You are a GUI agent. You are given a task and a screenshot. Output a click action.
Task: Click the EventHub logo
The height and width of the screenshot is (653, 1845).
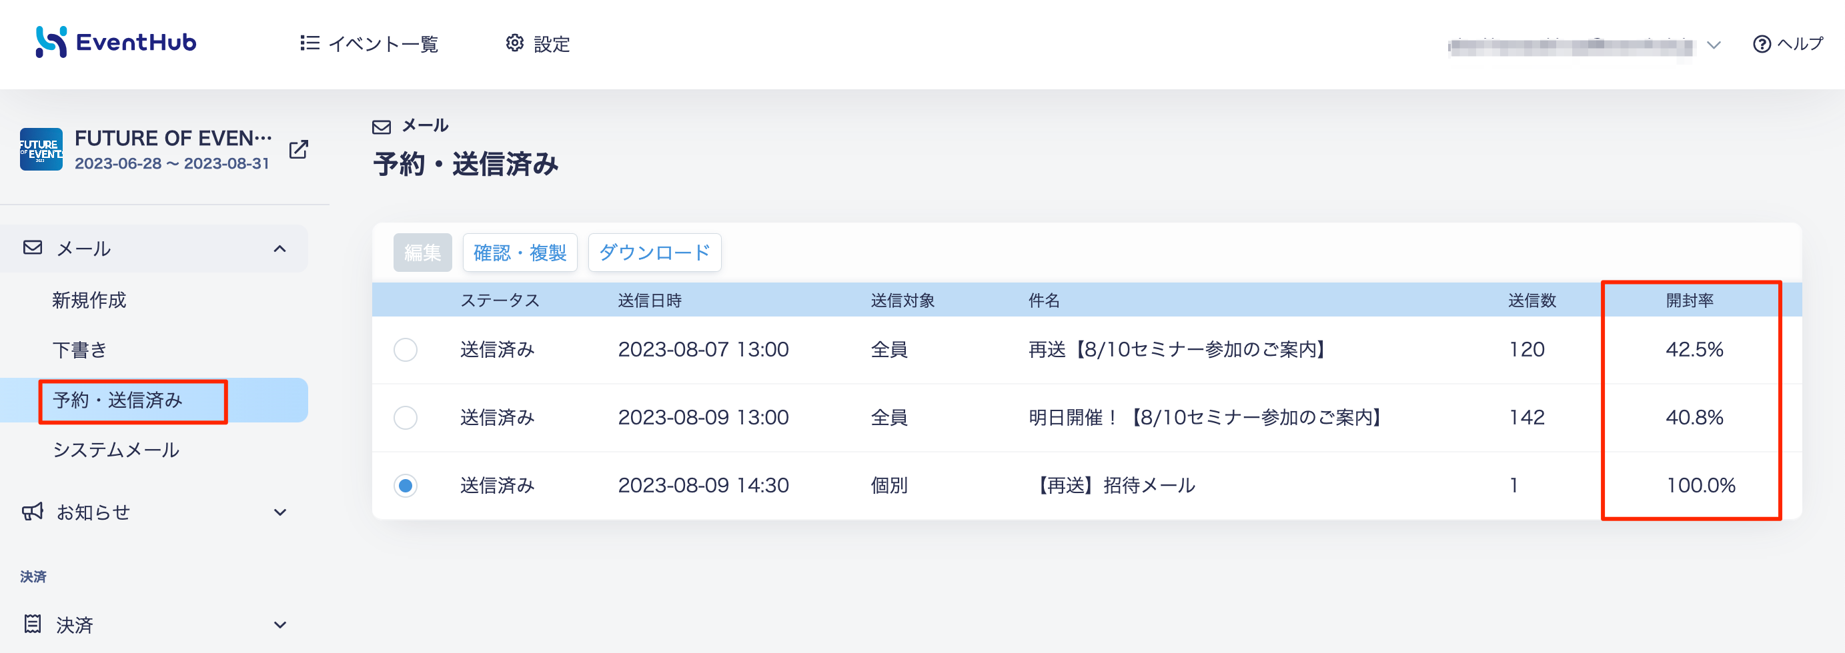115,42
